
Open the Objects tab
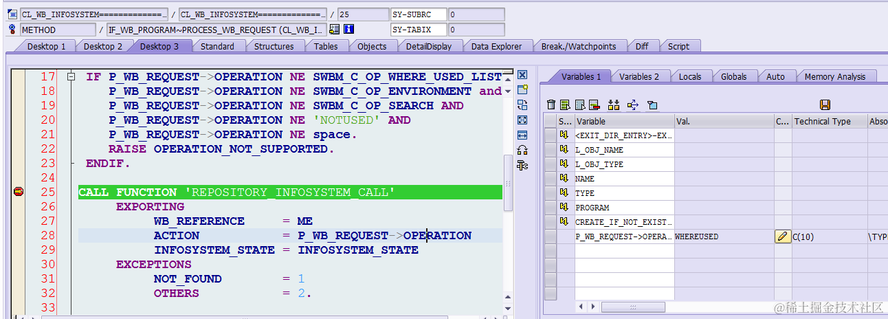click(x=372, y=46)
